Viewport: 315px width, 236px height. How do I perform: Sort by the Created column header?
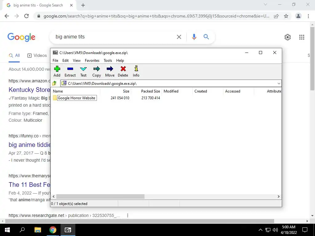(201, 91)
